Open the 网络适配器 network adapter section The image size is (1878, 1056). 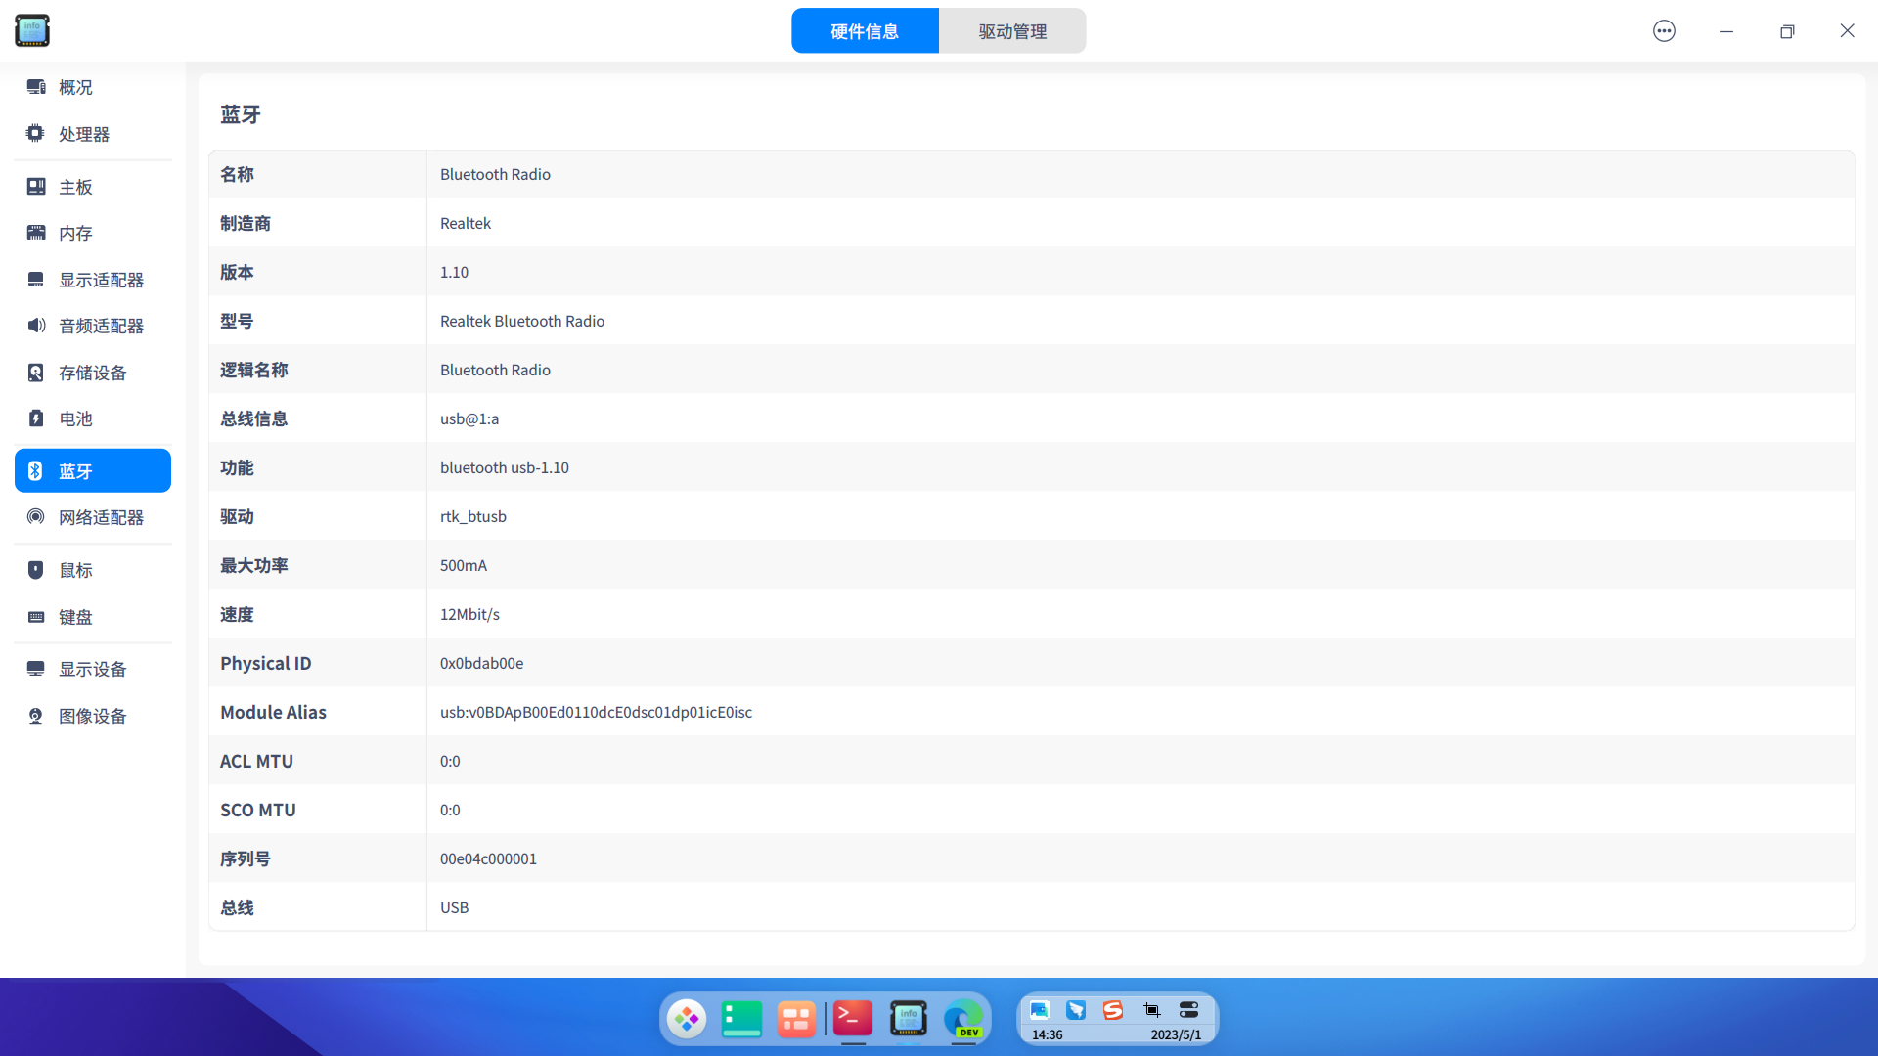coord(100,517)
